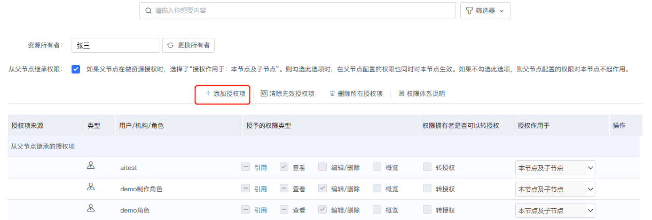Click the role type icon for demo角色
652x220 pixels.
91,209
